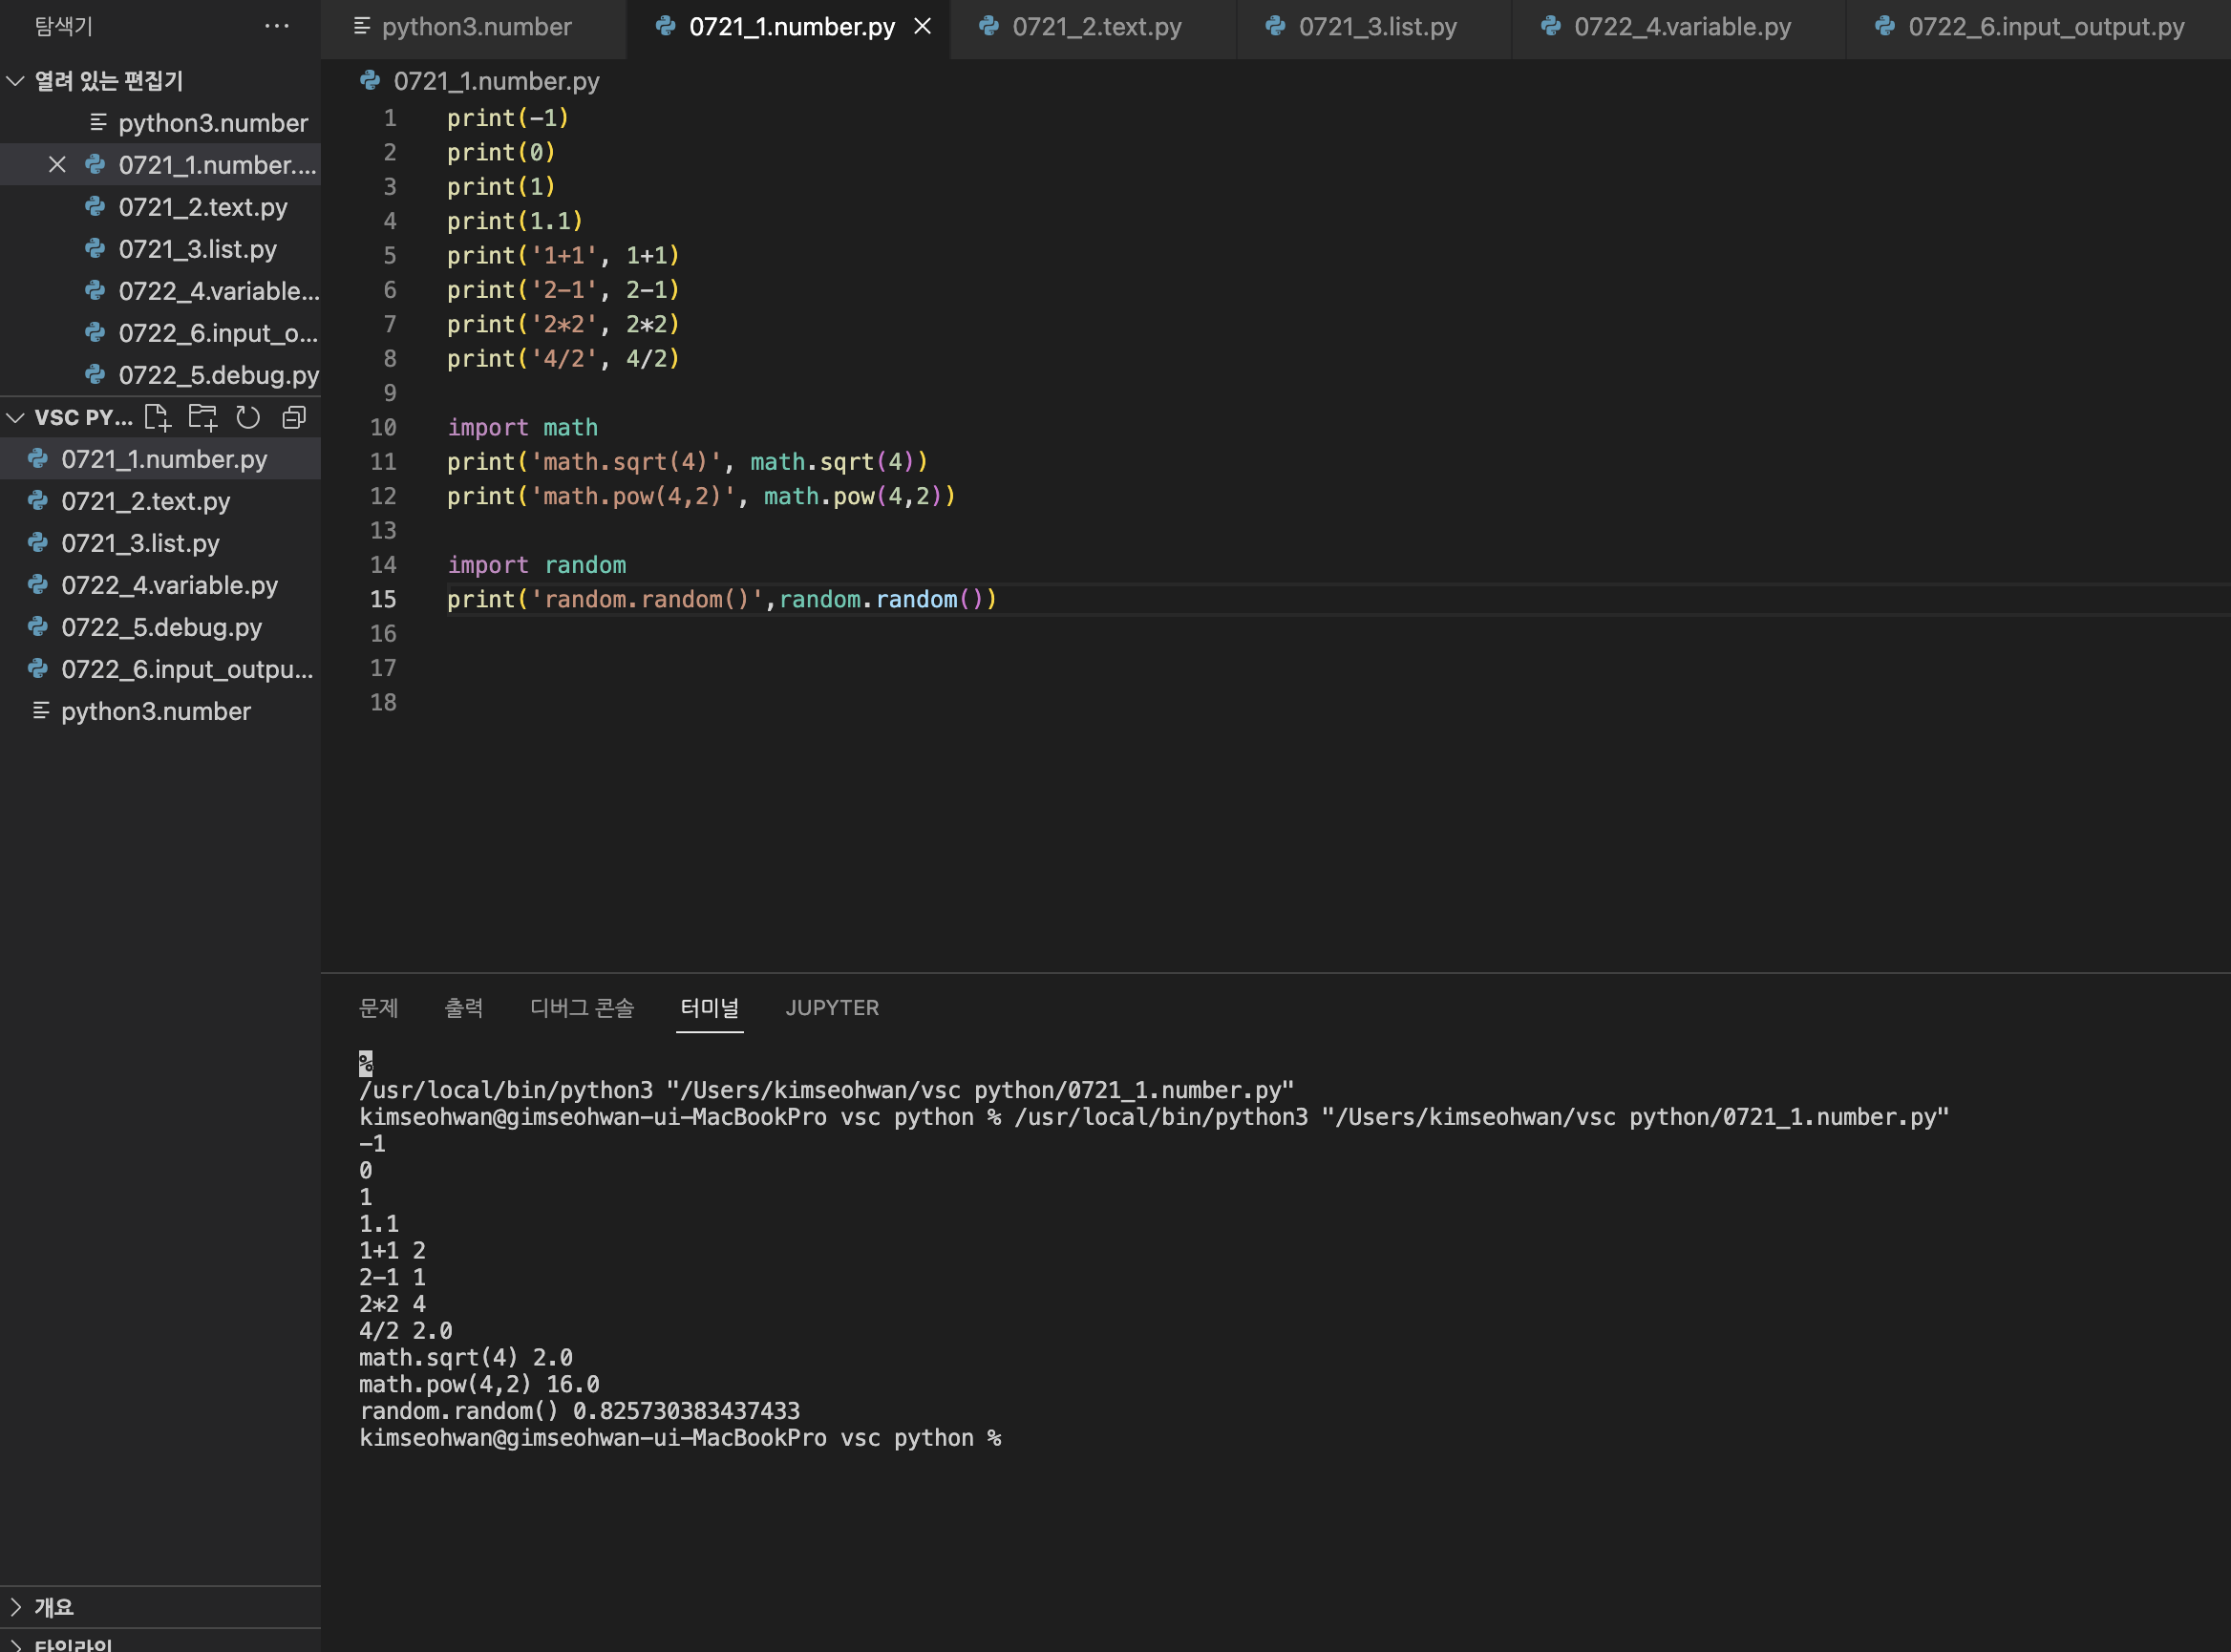Switch to the JUPYTER panel tab
Image resolution: width=2231 pixels, height=1652 pixels.
pos(831,1008)
